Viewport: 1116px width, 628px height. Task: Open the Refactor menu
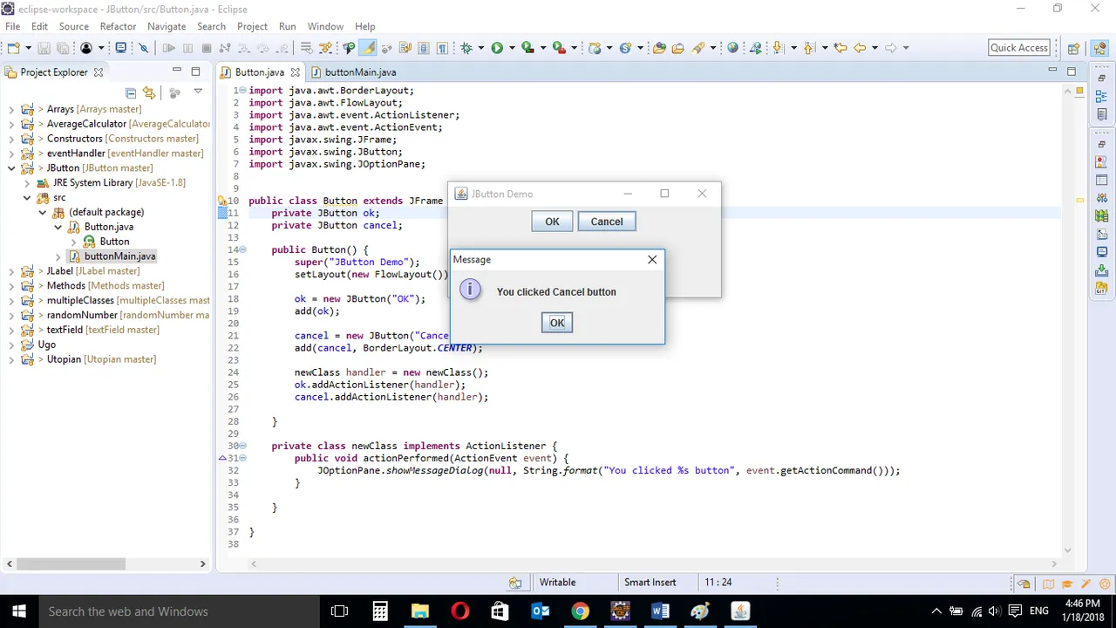point(118,26)
